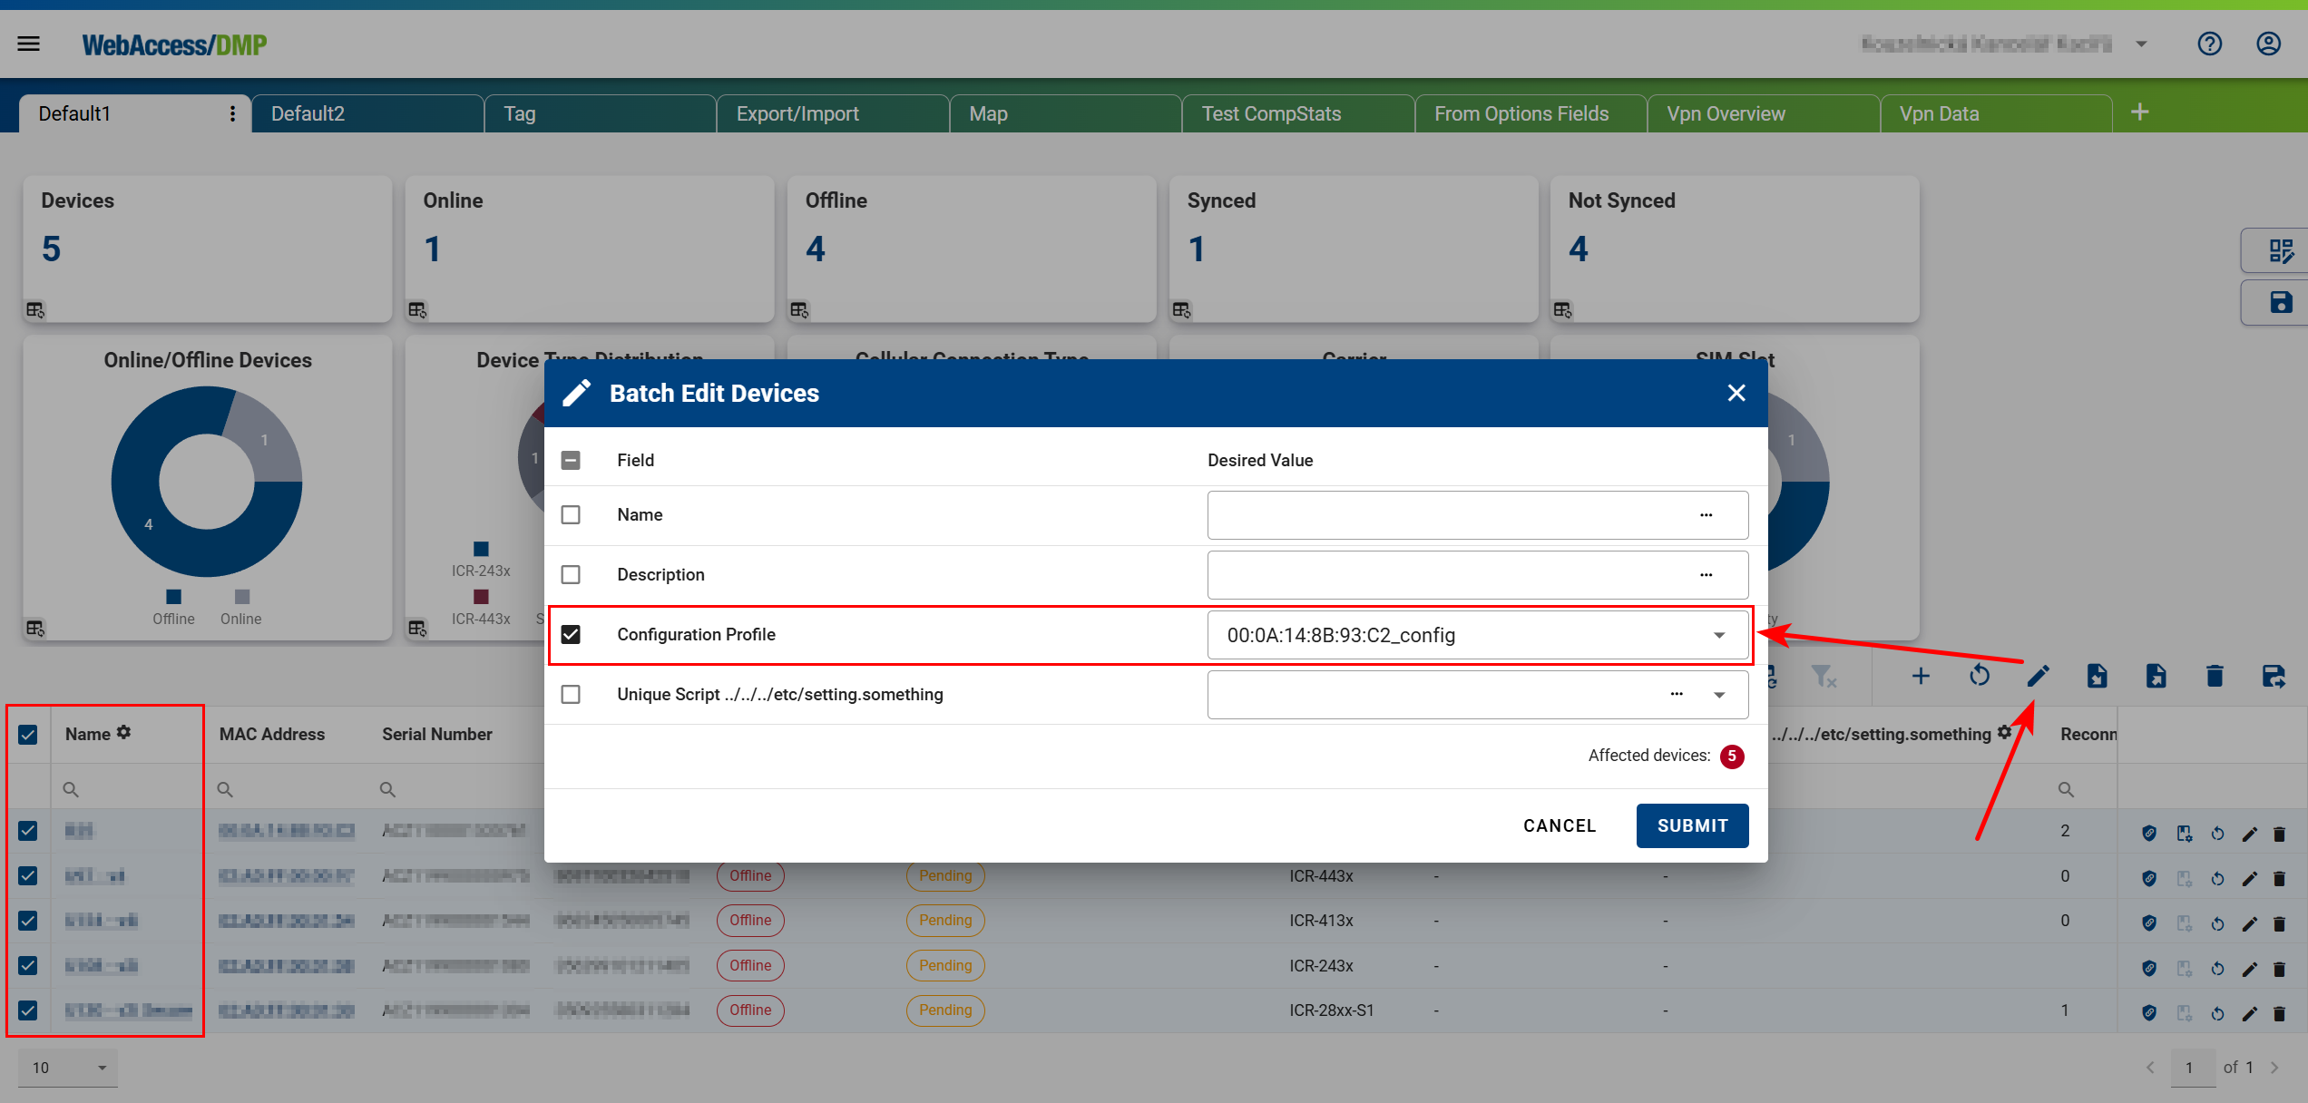Open the rows-per-page dropdown showing 10
The width and height of the screenshot is (2308, 1103).
(x=67, y=1068)
